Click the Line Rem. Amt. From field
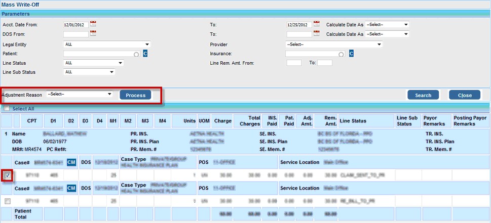The height and width of the screenshot is (223, 491). [x=294, y=63]
